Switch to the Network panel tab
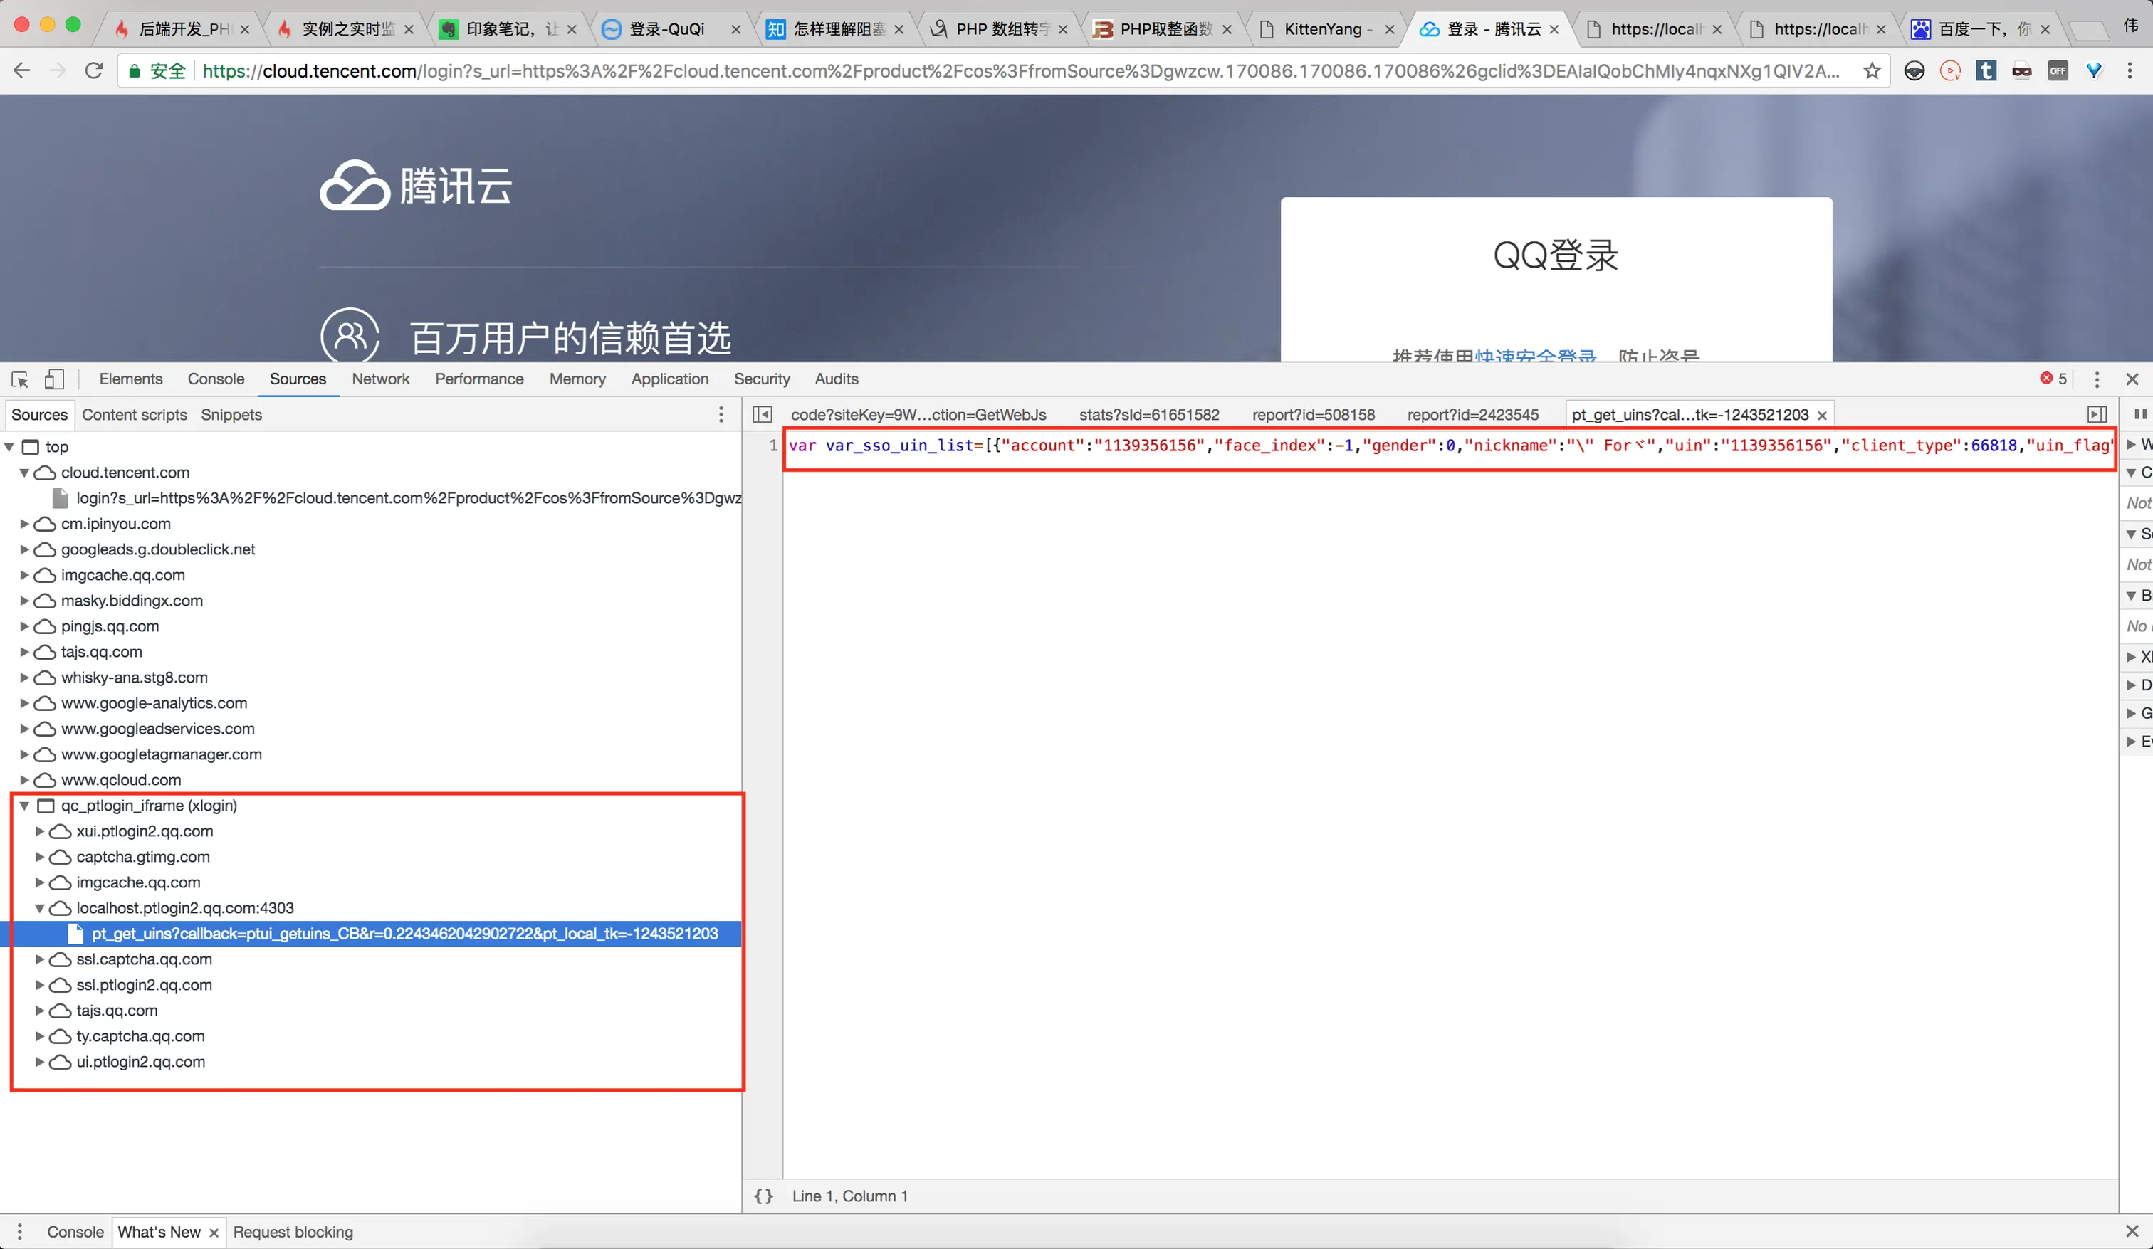Screen dimensions: 2153x1249 [x=380, y=379]
